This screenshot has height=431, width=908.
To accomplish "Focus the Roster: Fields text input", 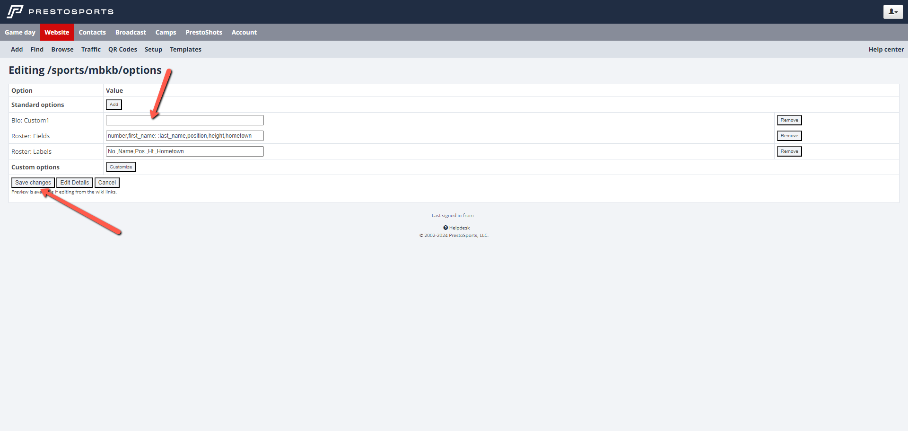I will [184, 136].
